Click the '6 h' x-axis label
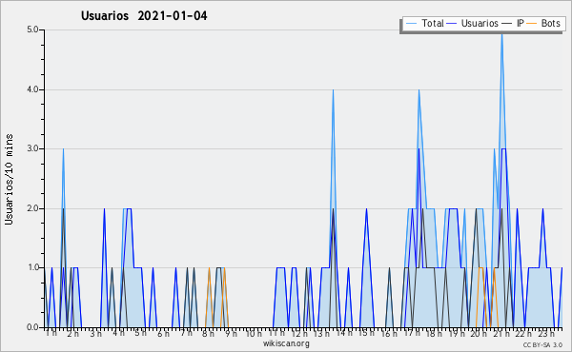 [163, 333]
